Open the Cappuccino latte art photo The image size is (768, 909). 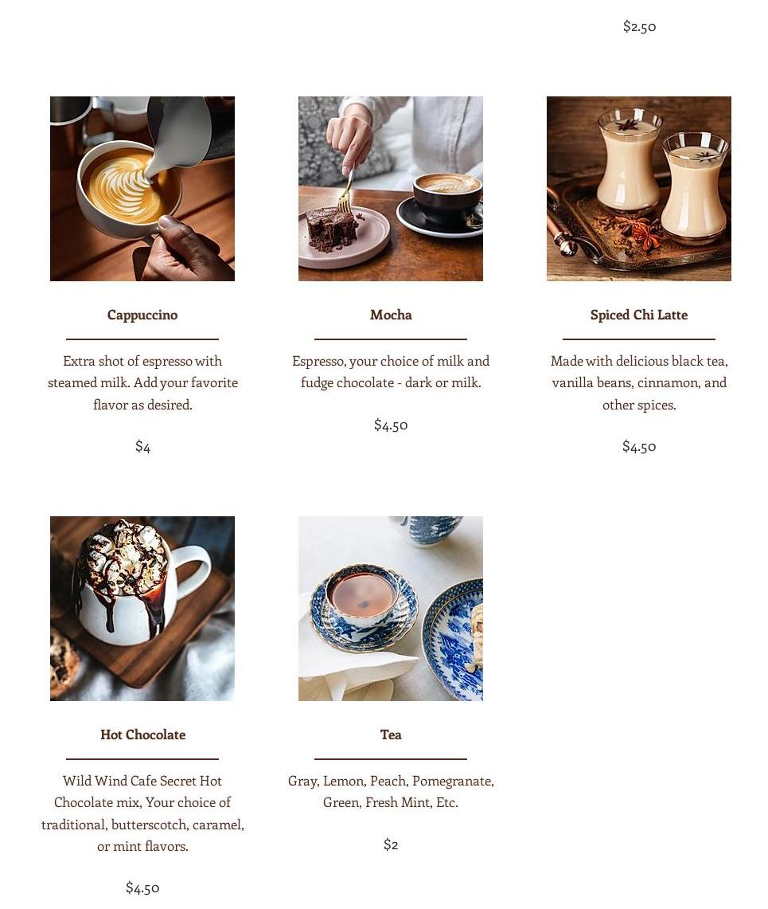click(x=142, y=189)
